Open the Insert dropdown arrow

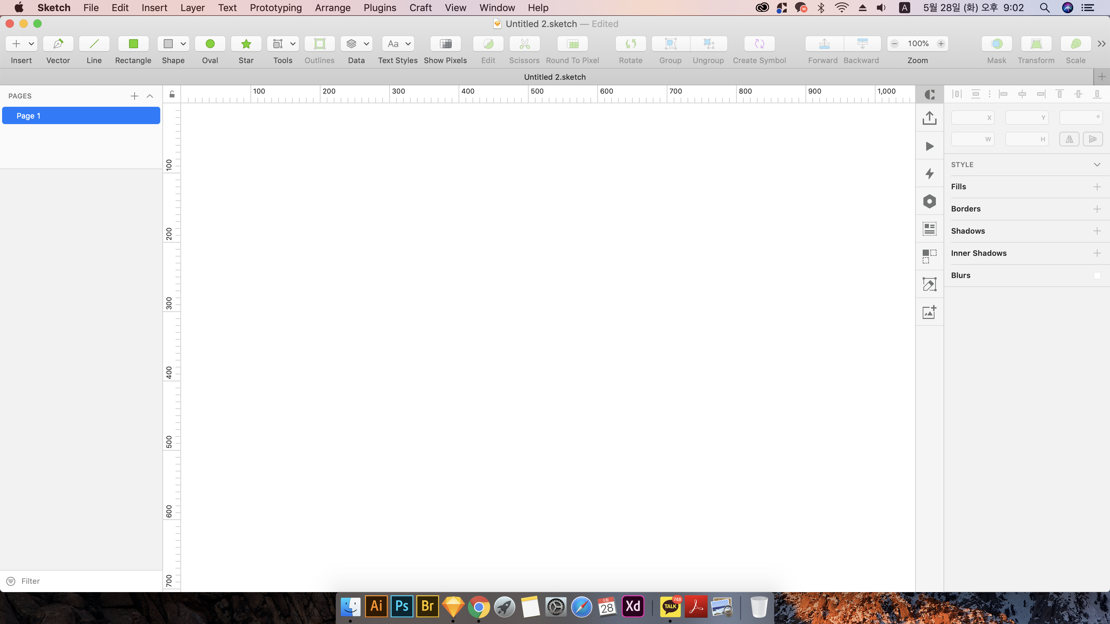pos(32,43)
